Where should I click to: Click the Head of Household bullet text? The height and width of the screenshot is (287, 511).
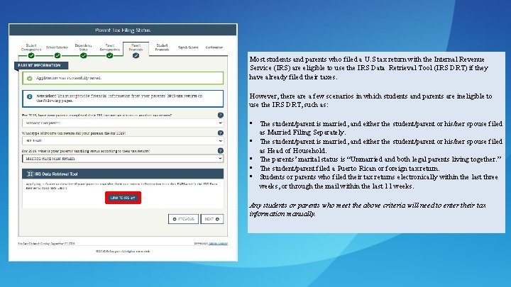pos(380,146)
